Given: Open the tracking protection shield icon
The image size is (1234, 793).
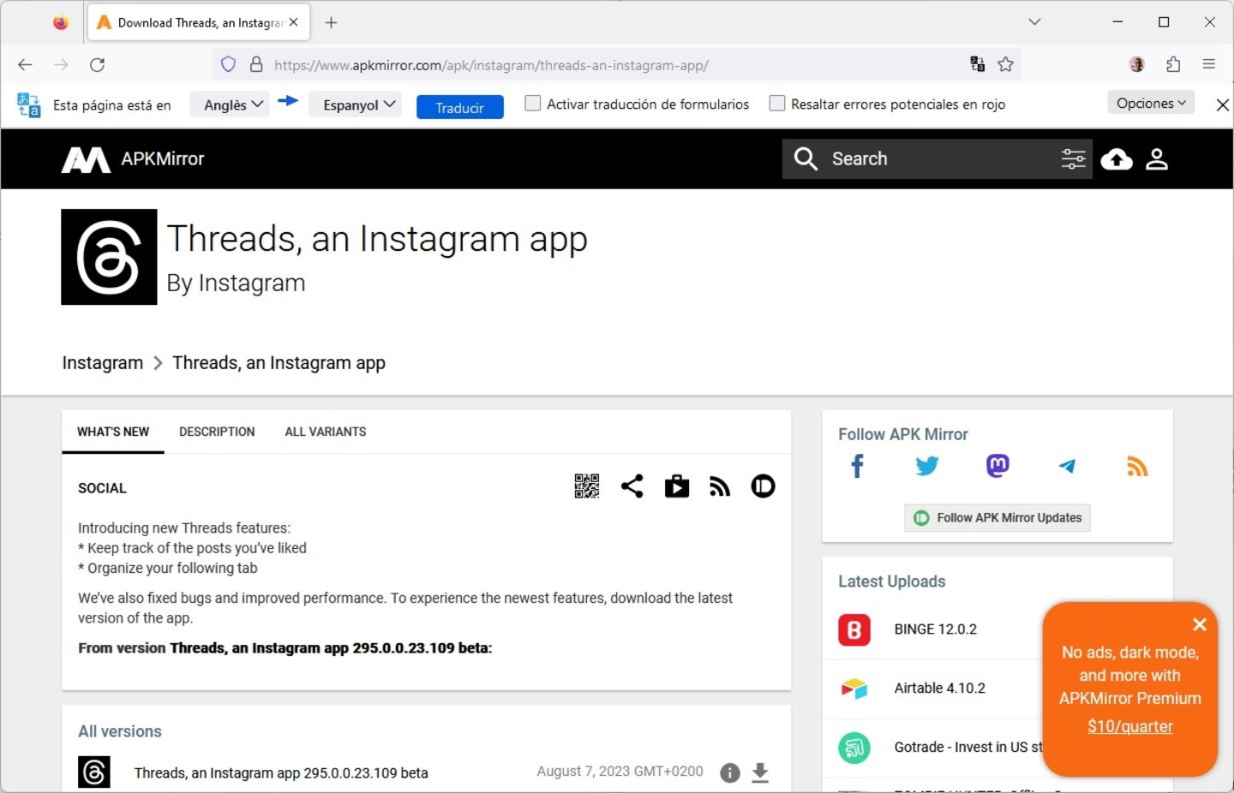Looking at the screenshot, I should pyautogui.click(x=228, y=64).
